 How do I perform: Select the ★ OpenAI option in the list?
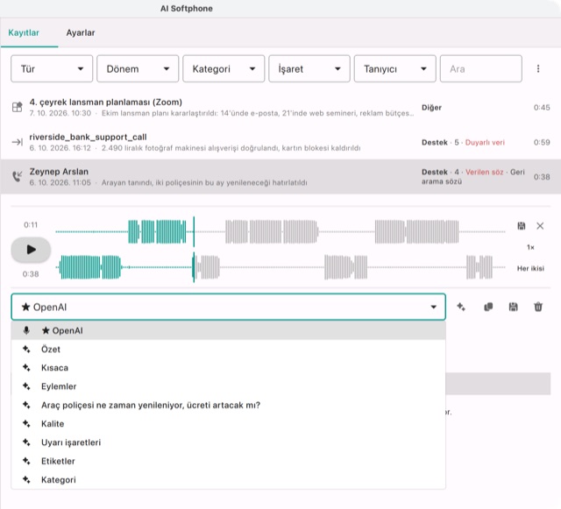pyautogui.click(x=228, y=330)
